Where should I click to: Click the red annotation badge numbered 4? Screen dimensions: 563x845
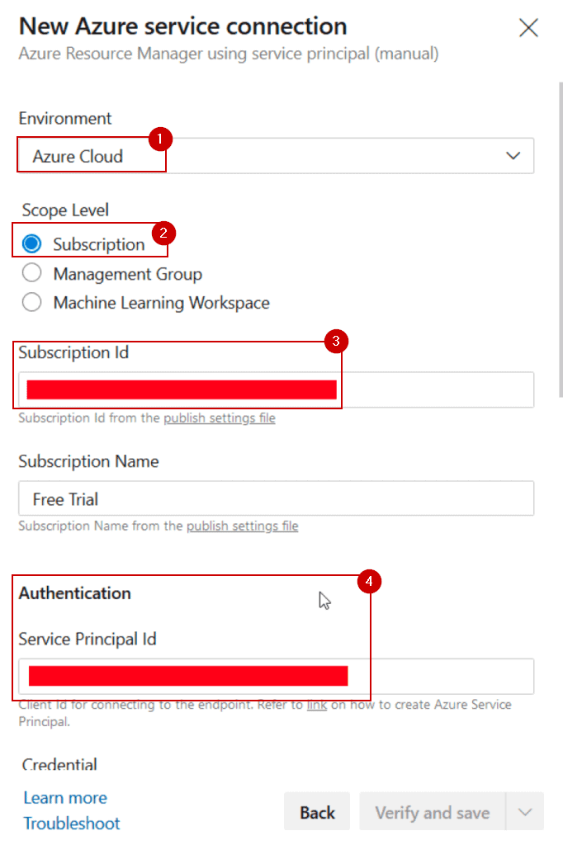click(368, 581)
